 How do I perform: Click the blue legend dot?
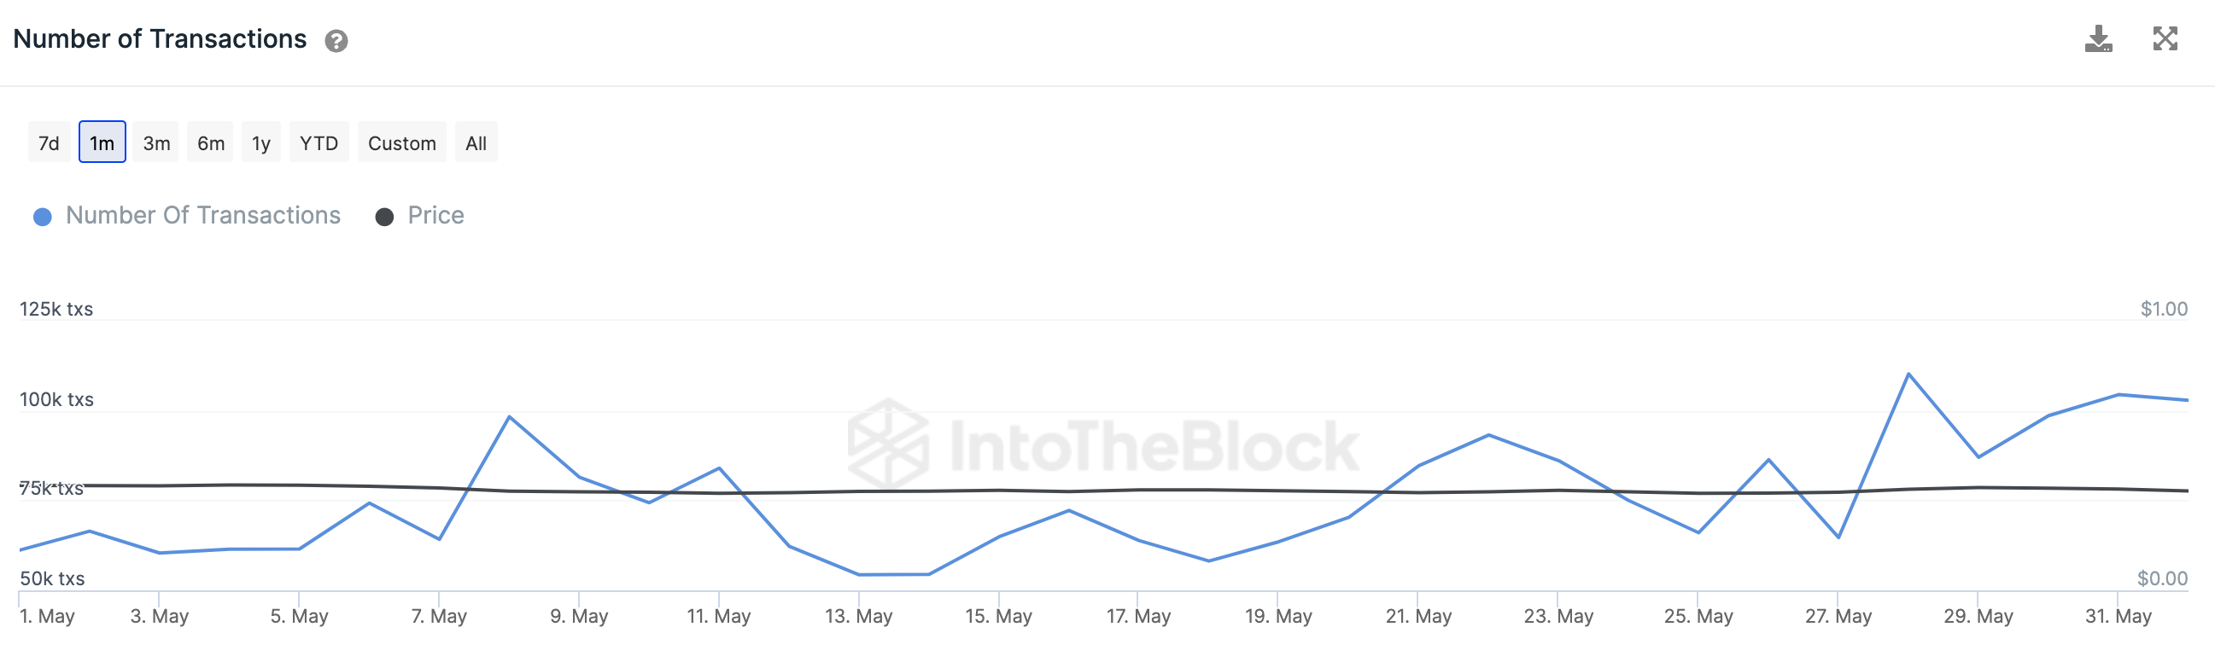[42, 218]
